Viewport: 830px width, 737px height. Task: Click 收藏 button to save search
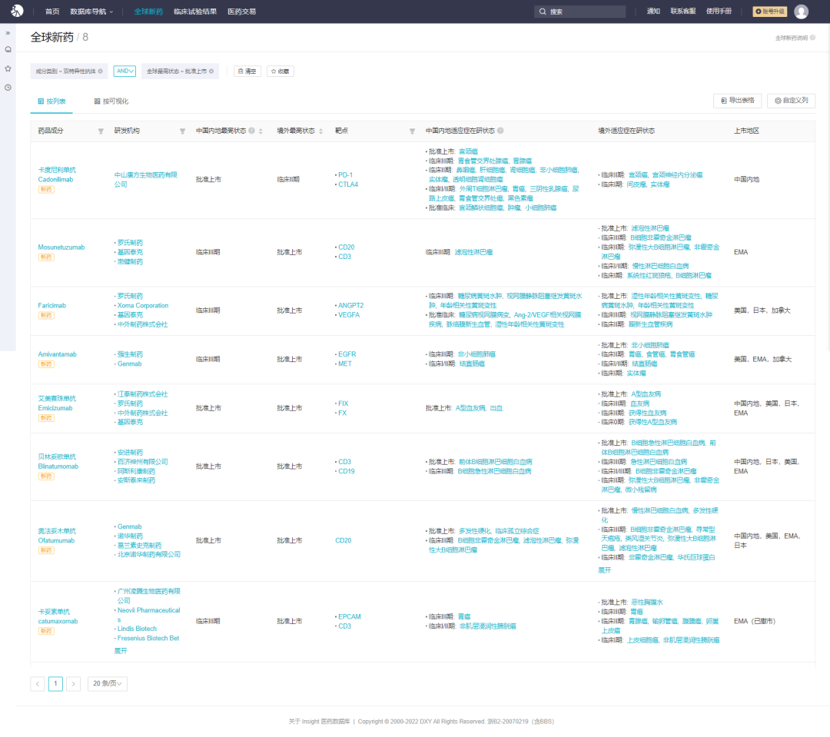281,71
